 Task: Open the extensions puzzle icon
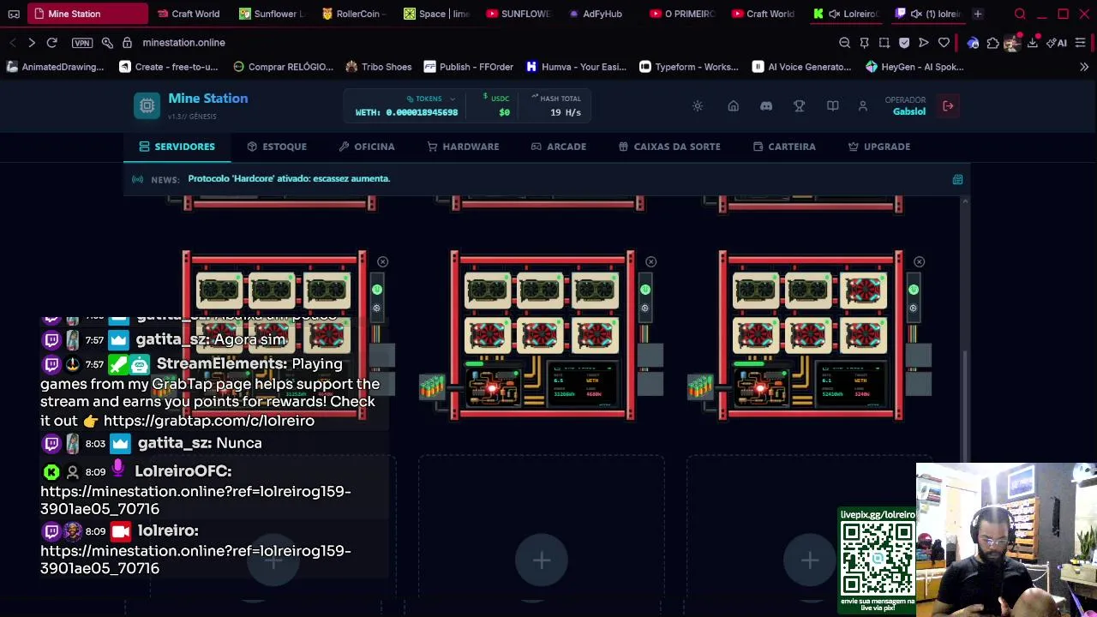[992, 42]
